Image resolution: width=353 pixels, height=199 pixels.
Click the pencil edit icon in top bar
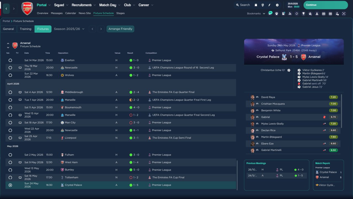click(269, 5)
